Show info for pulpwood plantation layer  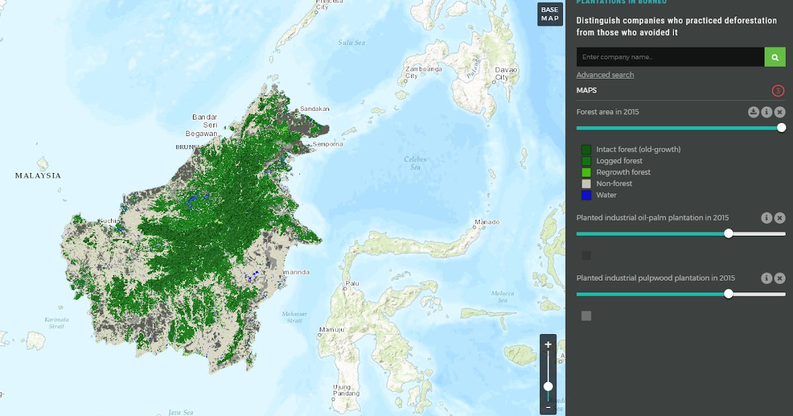click(x=766, y=278)
